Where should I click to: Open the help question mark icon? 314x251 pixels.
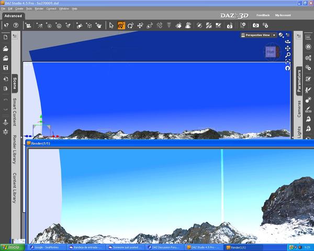point(16,26)
